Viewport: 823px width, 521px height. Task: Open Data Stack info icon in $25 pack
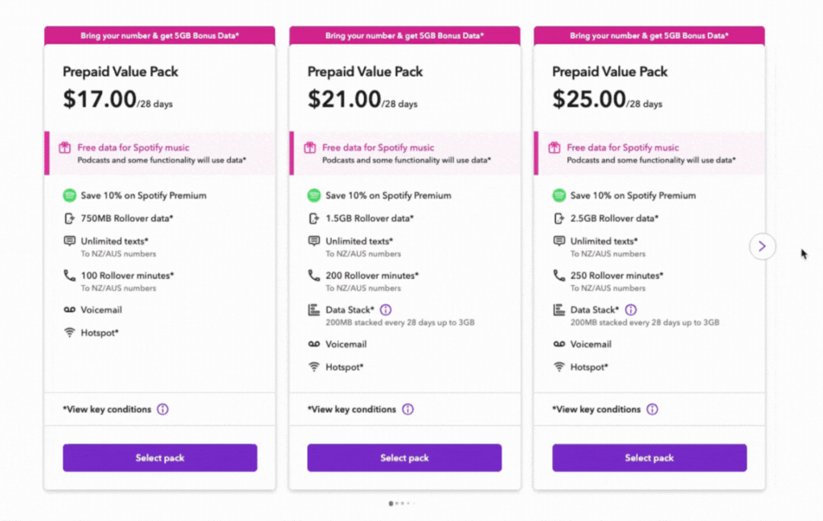(x=631, y=310)
